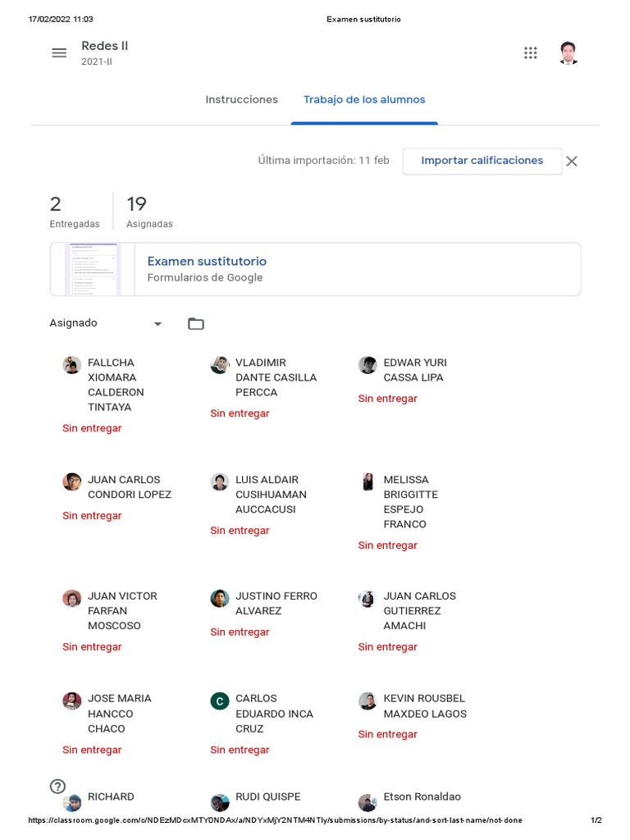Click the account profile picture
This screenshot has width=630, height=840.
(x=568, y=52)
